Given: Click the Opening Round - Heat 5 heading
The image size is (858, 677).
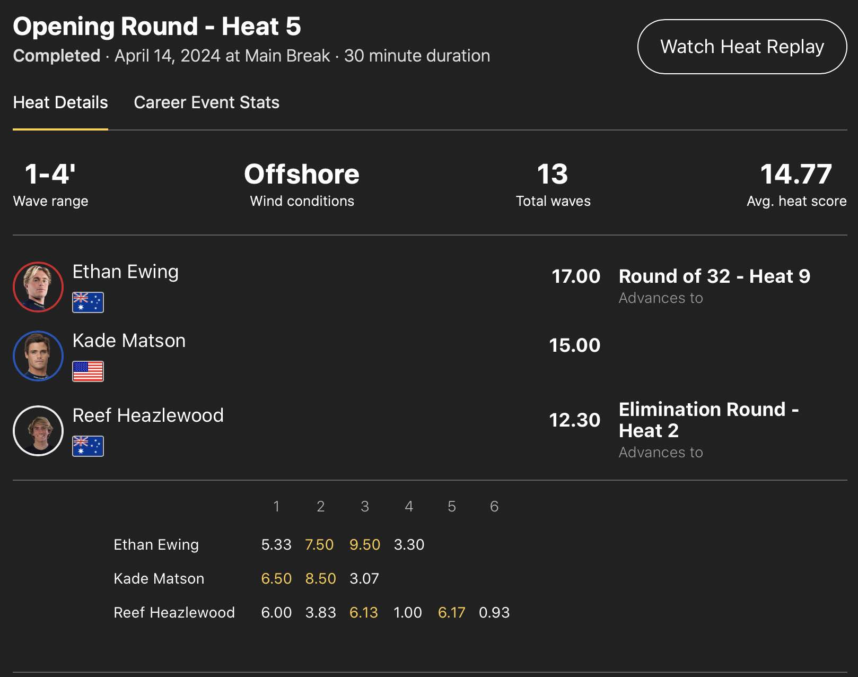Looking at the screenshot, I should point(157,27).
